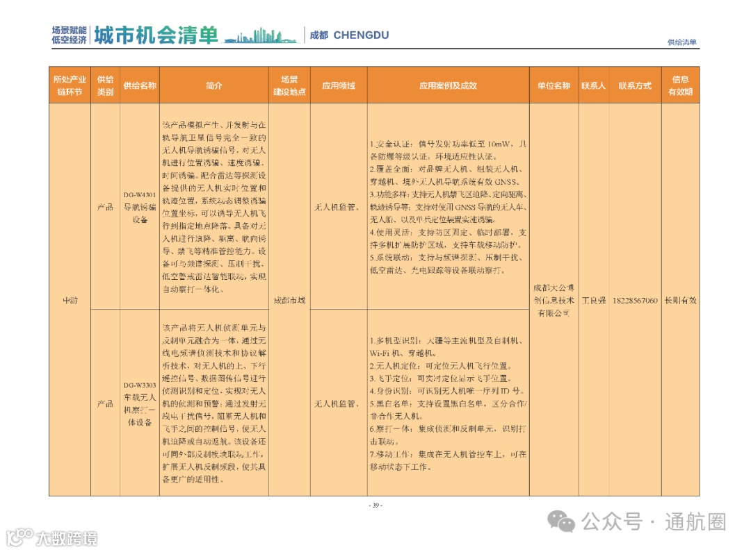Click the 成都大公博创信息技术有限公司 company cell
Viewport: 751px width, 552px height.
554,301
